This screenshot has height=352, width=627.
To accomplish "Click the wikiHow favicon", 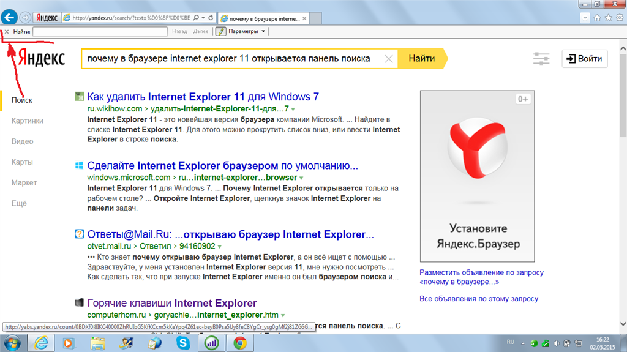I will pos(79,96).
